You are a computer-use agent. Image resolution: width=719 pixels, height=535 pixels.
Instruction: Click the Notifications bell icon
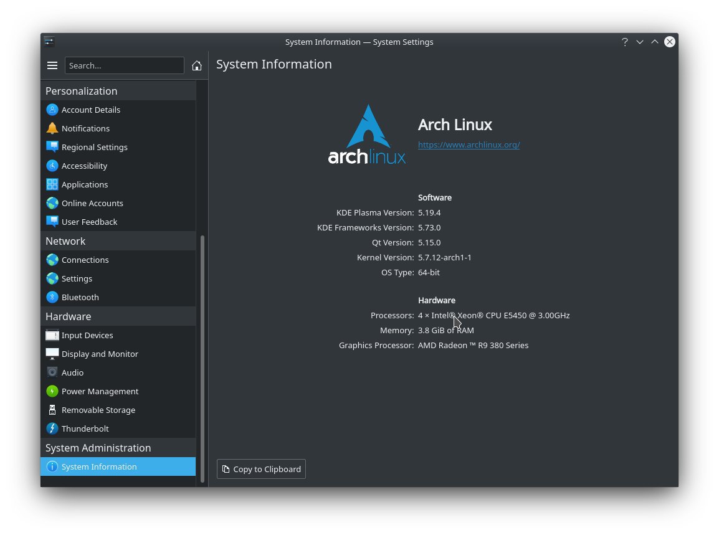[x=52, y=128]
